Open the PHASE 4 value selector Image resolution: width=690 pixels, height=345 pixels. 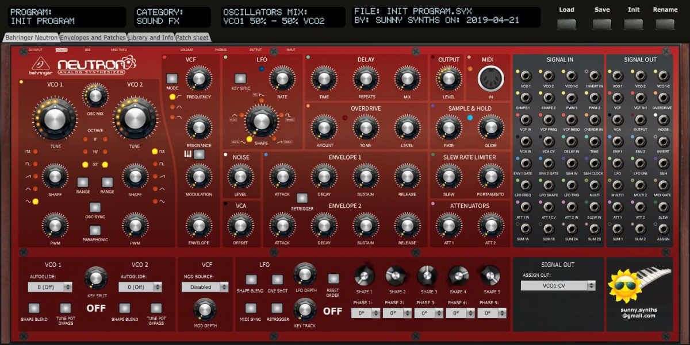click(x=461, y=313)
